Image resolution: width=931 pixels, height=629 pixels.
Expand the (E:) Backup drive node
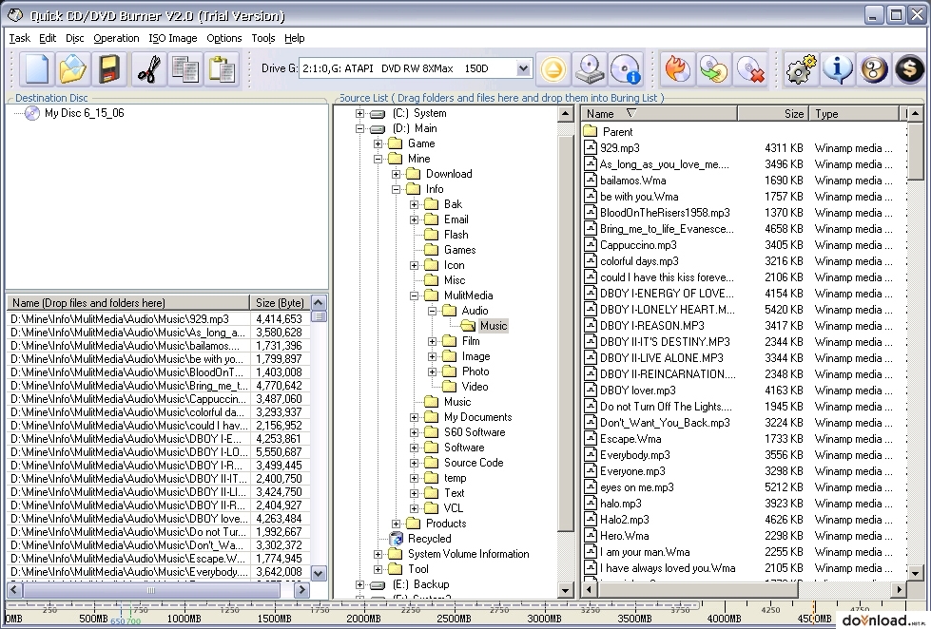coord(359,584)
